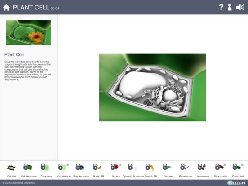The width and height of the screenshot is (248, 186).
Task: Expand Chloroplast substructure triangle
Action: click(242, 164)
